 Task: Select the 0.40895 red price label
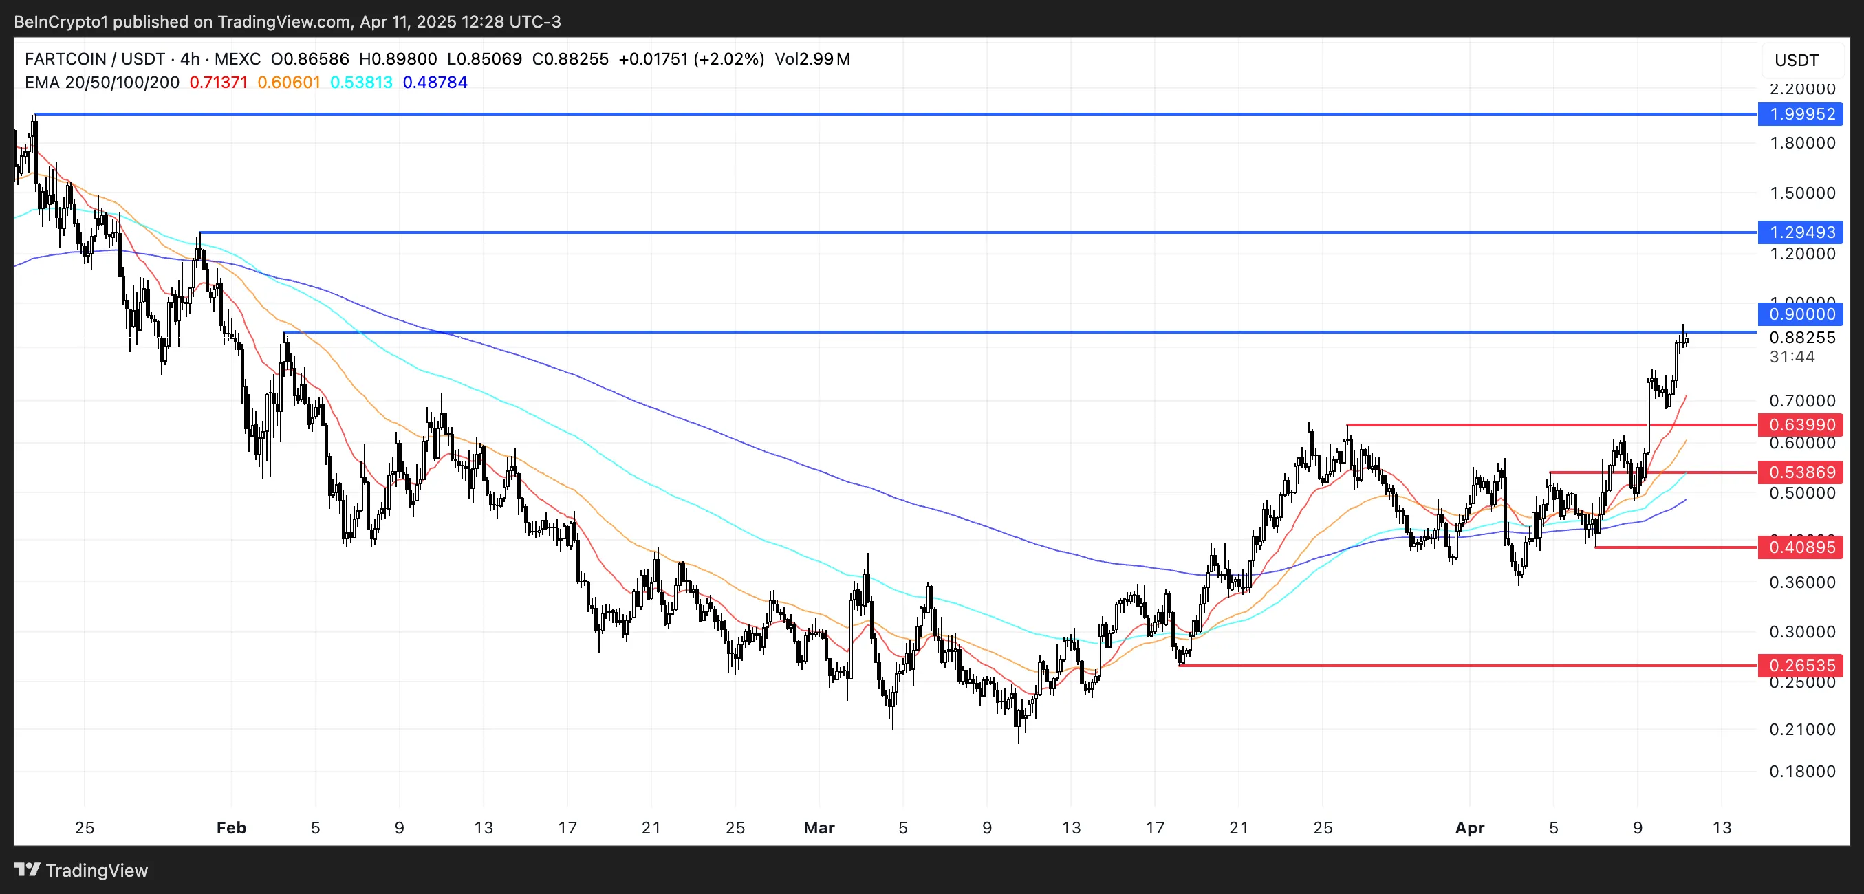pyautogui.click(x=1801, y=547)
